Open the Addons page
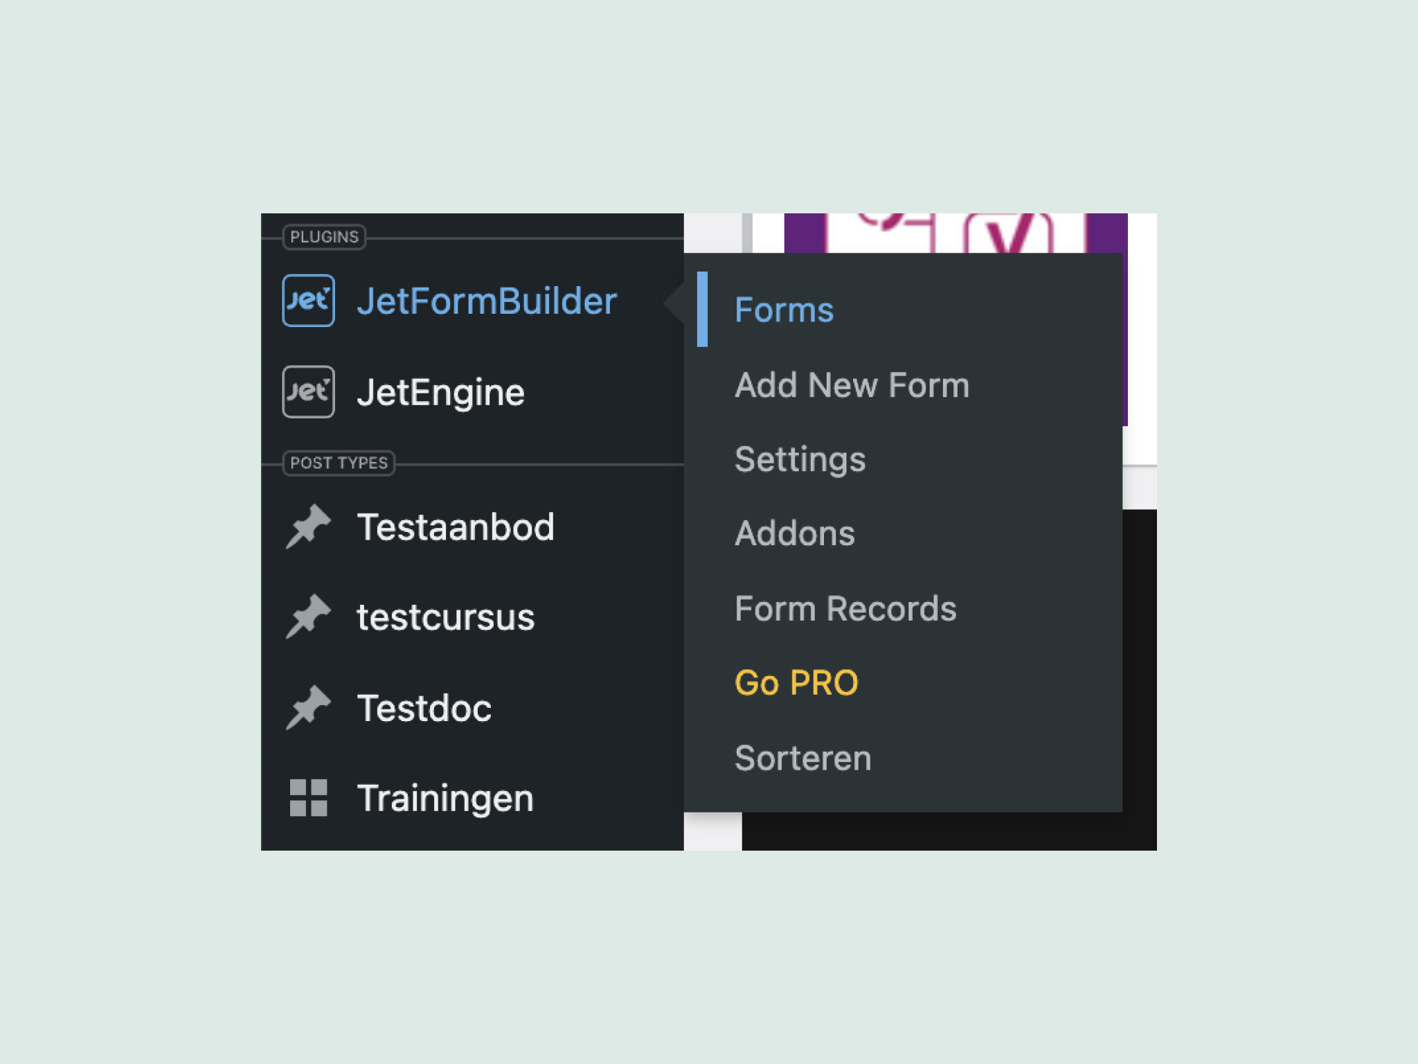The image size is (1418, 1064). tap(794, 533)
